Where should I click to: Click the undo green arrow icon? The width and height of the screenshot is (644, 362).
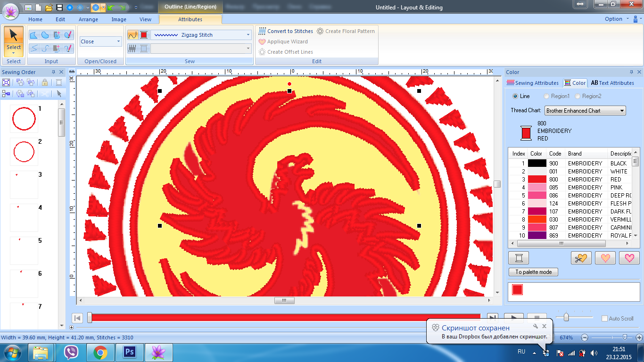[x=111, y=8]
